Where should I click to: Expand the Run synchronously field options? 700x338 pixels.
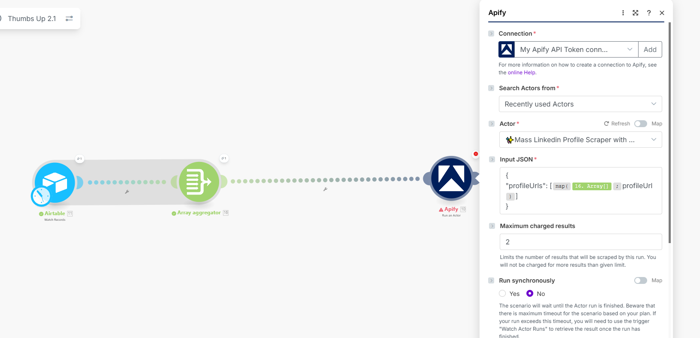(491, 280)
